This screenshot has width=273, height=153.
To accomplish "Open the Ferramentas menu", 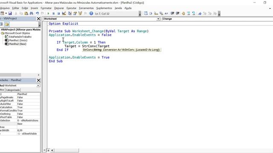I will 86,8.
